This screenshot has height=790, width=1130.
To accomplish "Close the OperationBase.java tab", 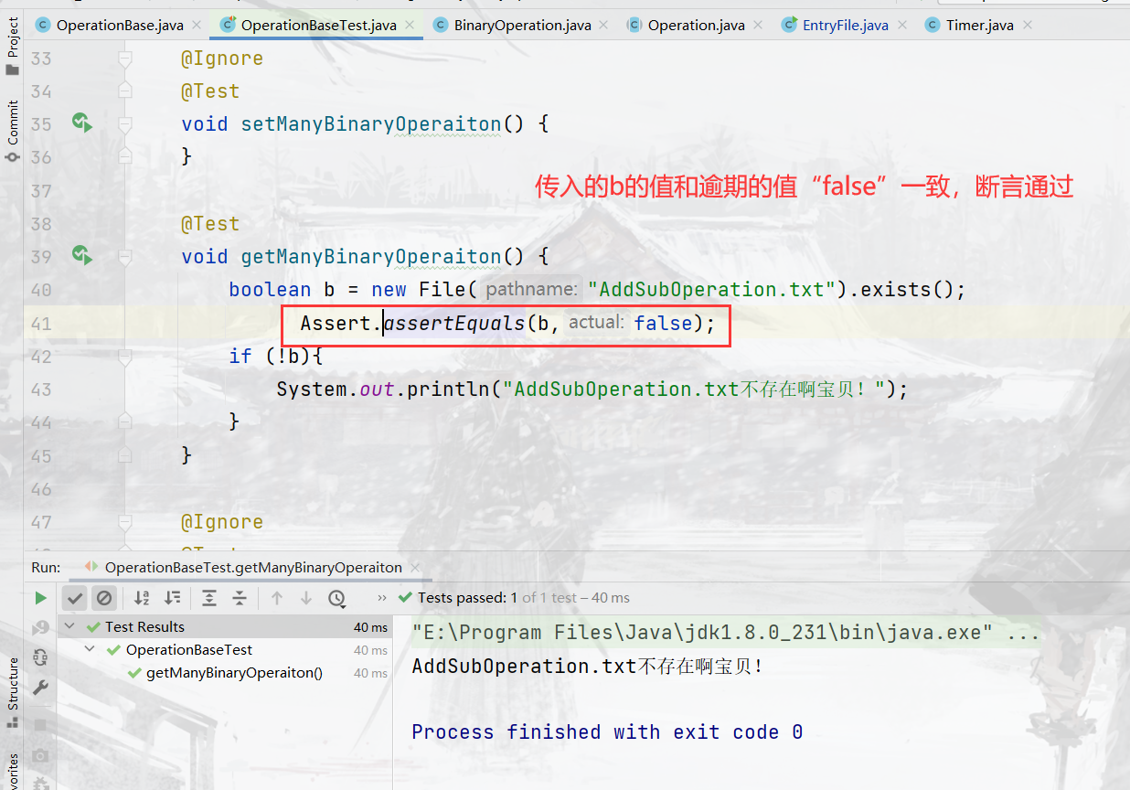I will tap(197, 25).
